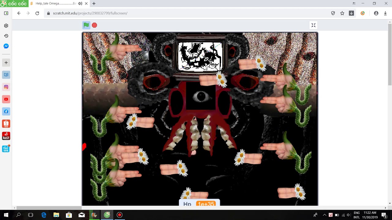Open the user profile account icon
This screenshot has width=392, height=220.
[376, 13]
